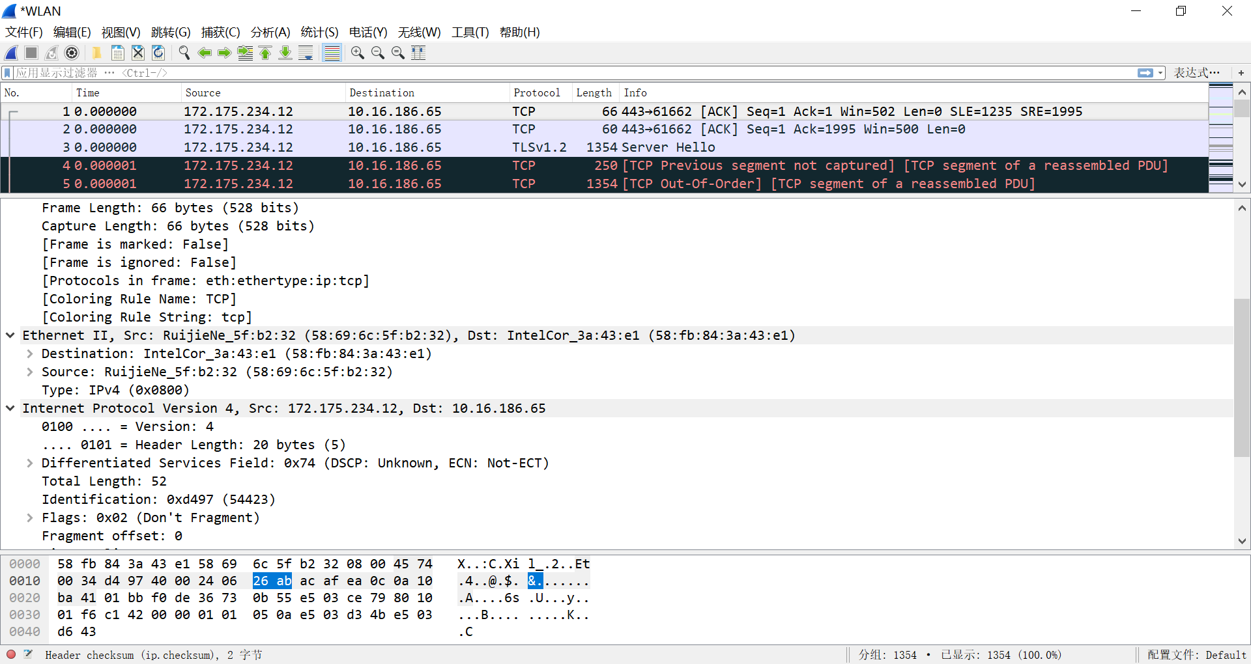Click the 表达式 filter expression button
Image resolution: width=1251 pixels, height=664 pixels.
point(1196,73)
